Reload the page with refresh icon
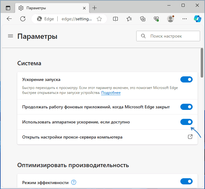This screenshot has width=205, height=189. tap(23, 19)
